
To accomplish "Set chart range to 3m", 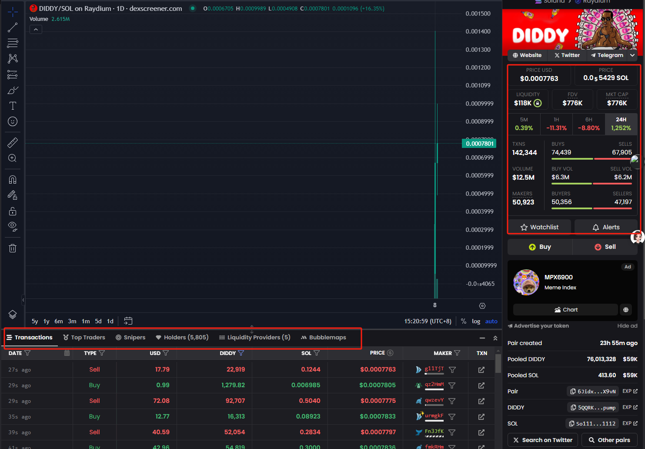I will [72, 321].
